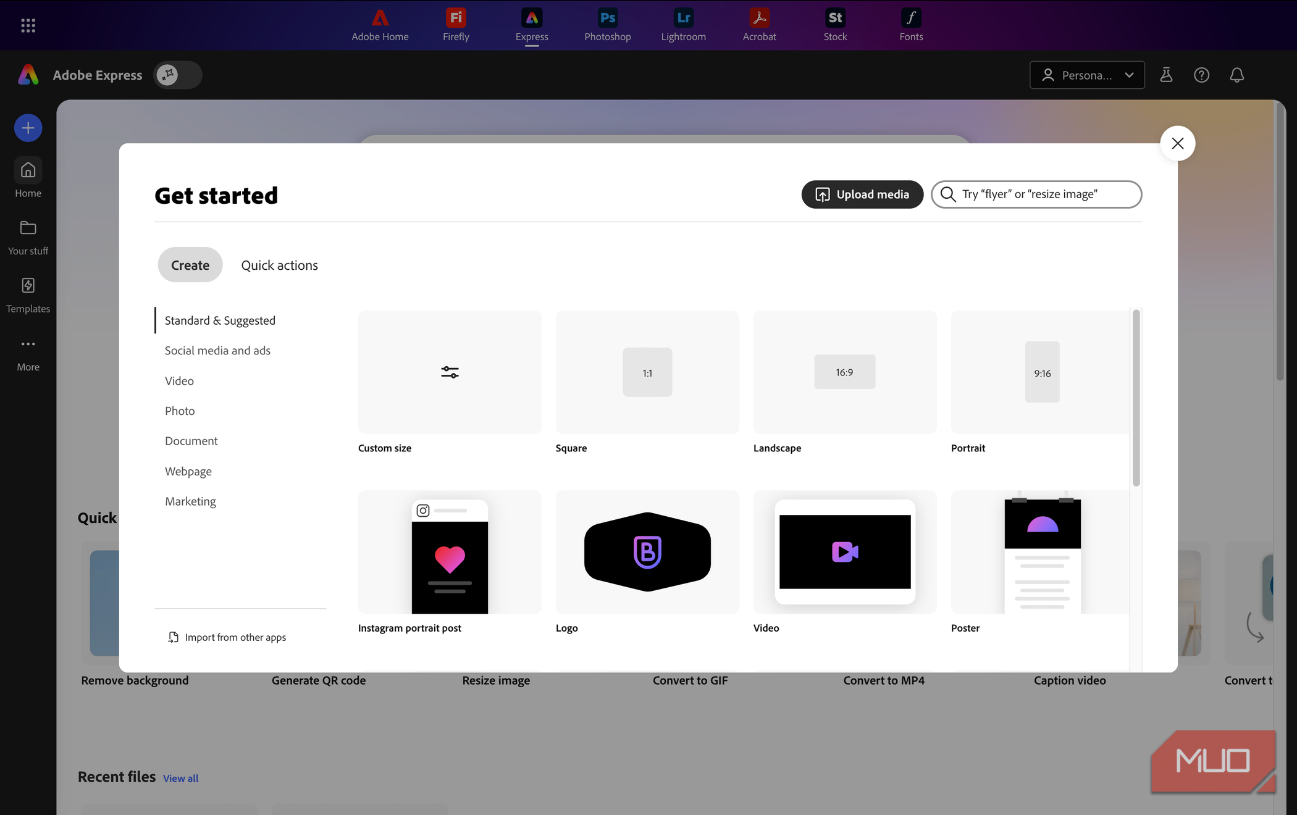
Task: Click the blue plus create button
Action: [x=28, y=128]
